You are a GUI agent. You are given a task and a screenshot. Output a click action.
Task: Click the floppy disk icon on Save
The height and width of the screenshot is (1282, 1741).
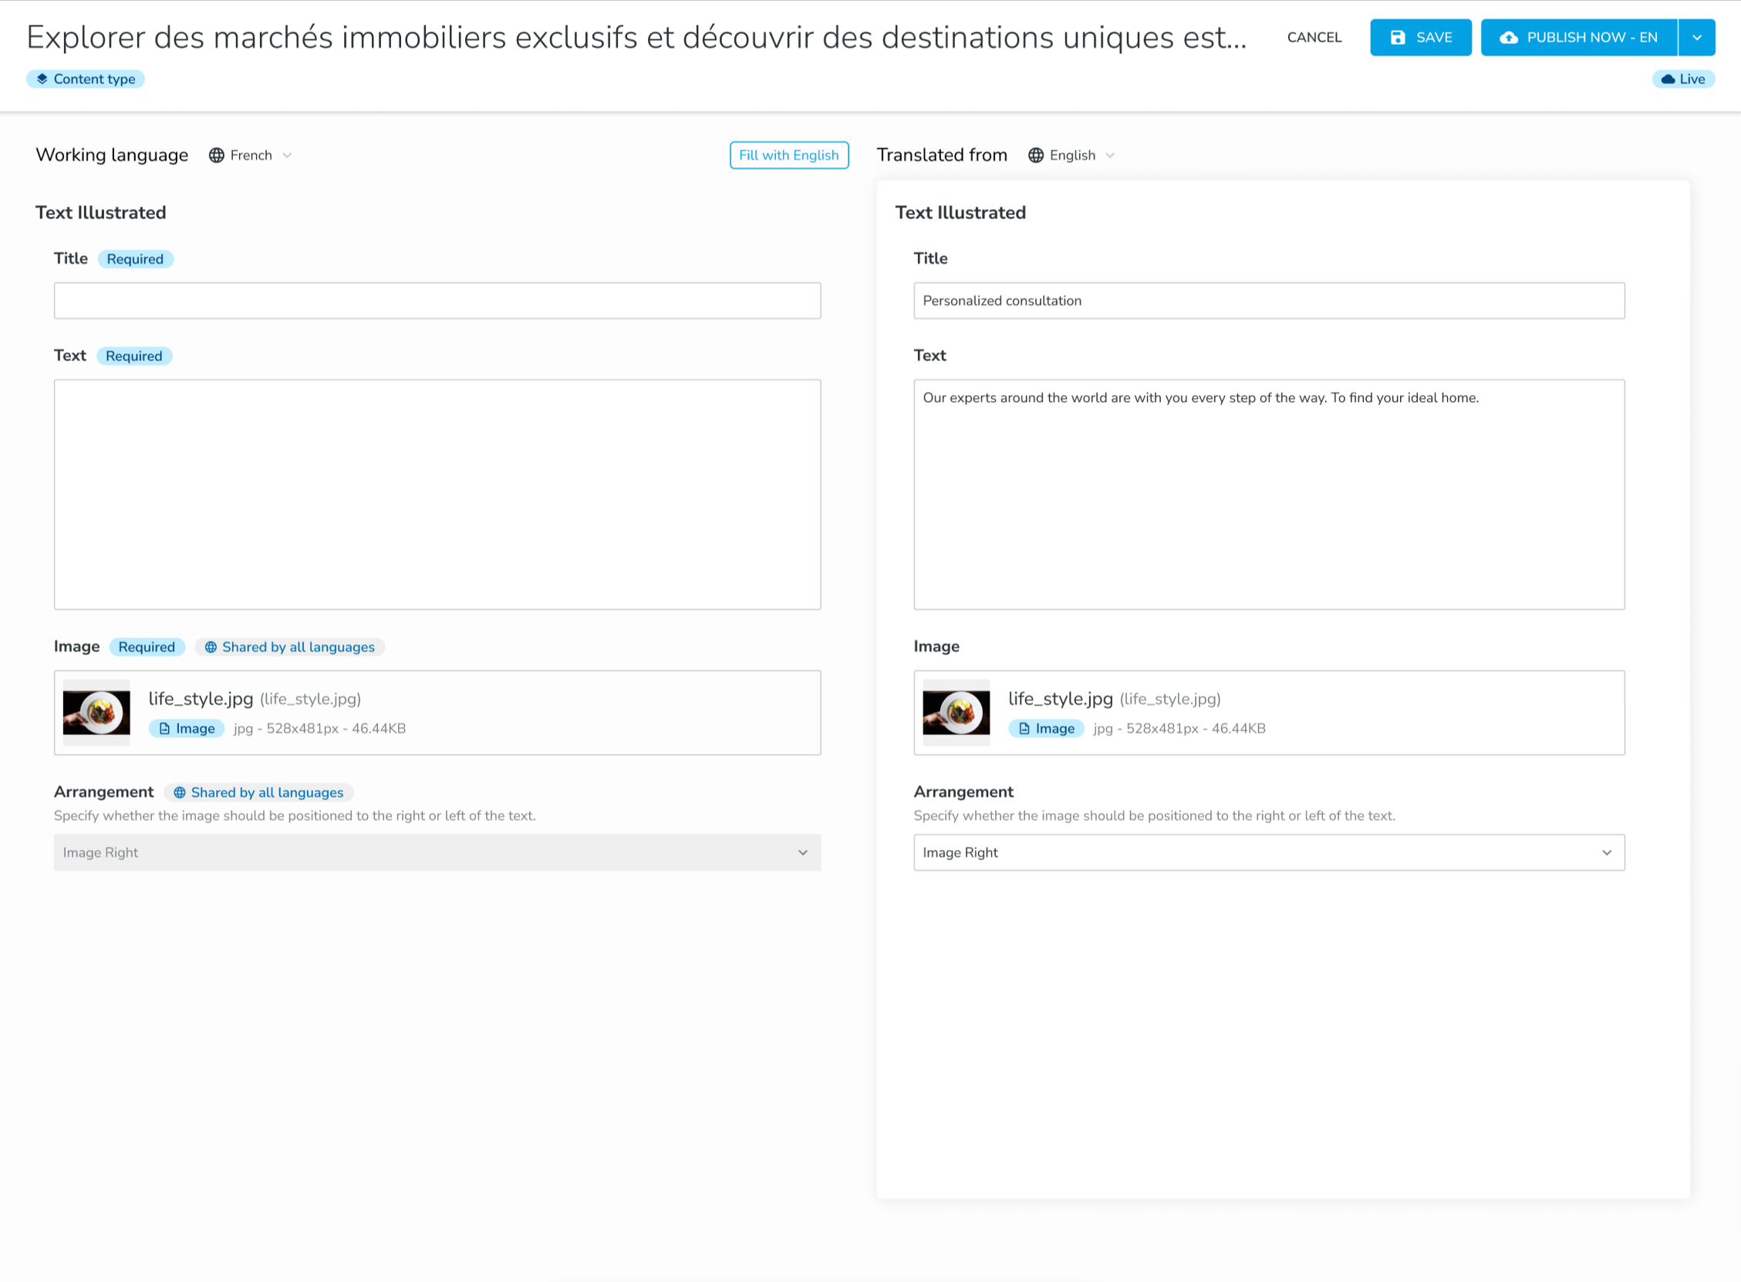[1397, 37]
